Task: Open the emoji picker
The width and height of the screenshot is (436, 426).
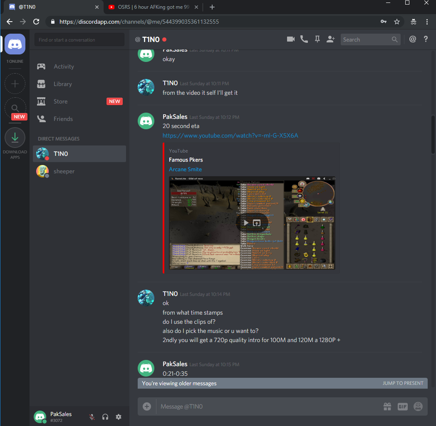Action: (418, 406)
